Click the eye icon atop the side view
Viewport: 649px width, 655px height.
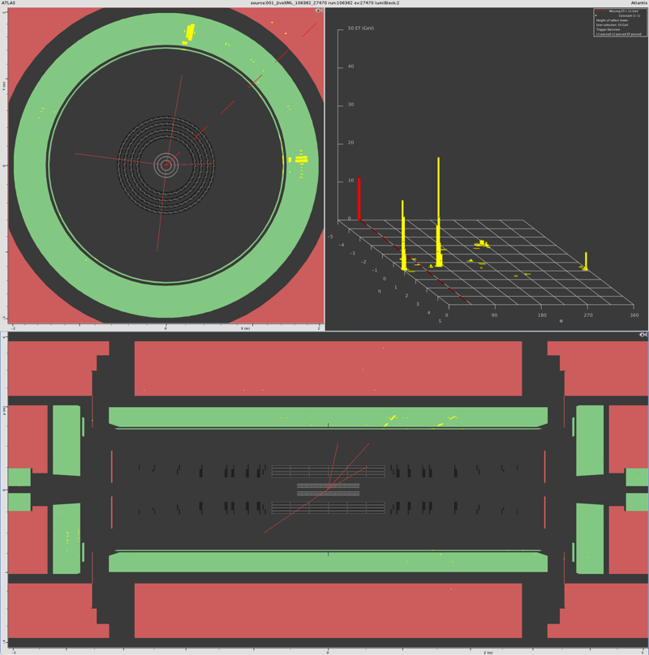pos(643,335)
